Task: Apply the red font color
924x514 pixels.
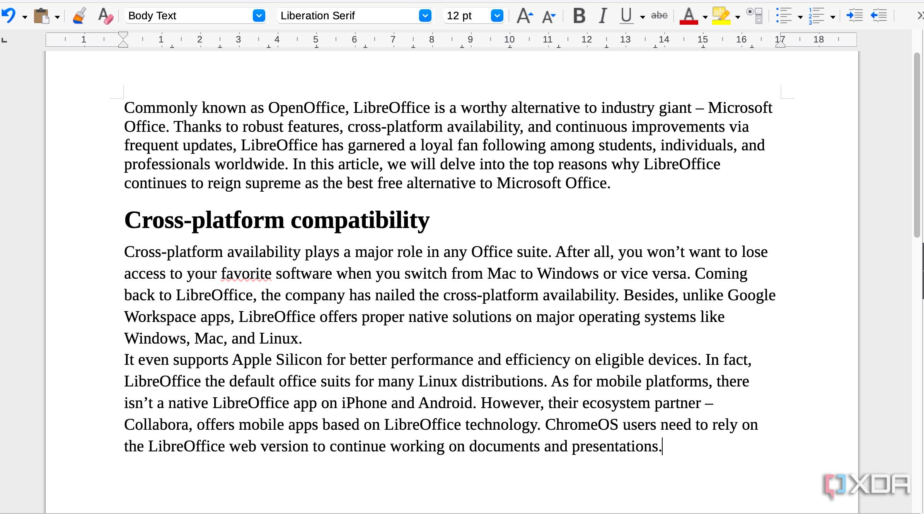Action: [x=689, y=16]
